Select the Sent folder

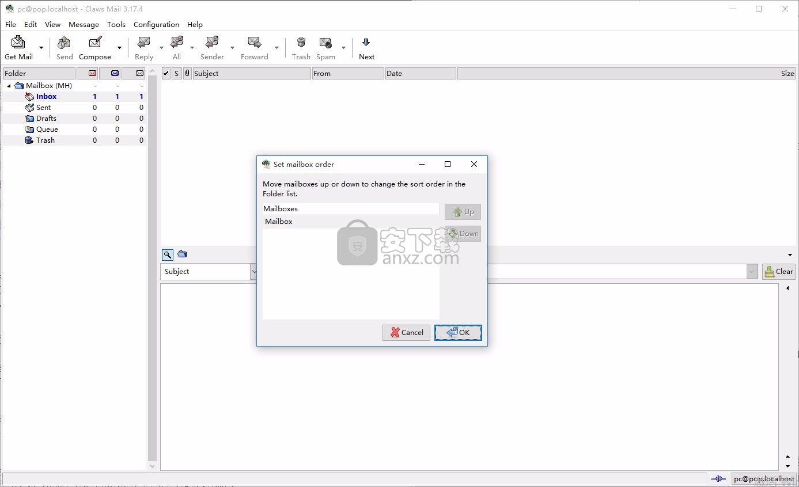click(43, 108)
